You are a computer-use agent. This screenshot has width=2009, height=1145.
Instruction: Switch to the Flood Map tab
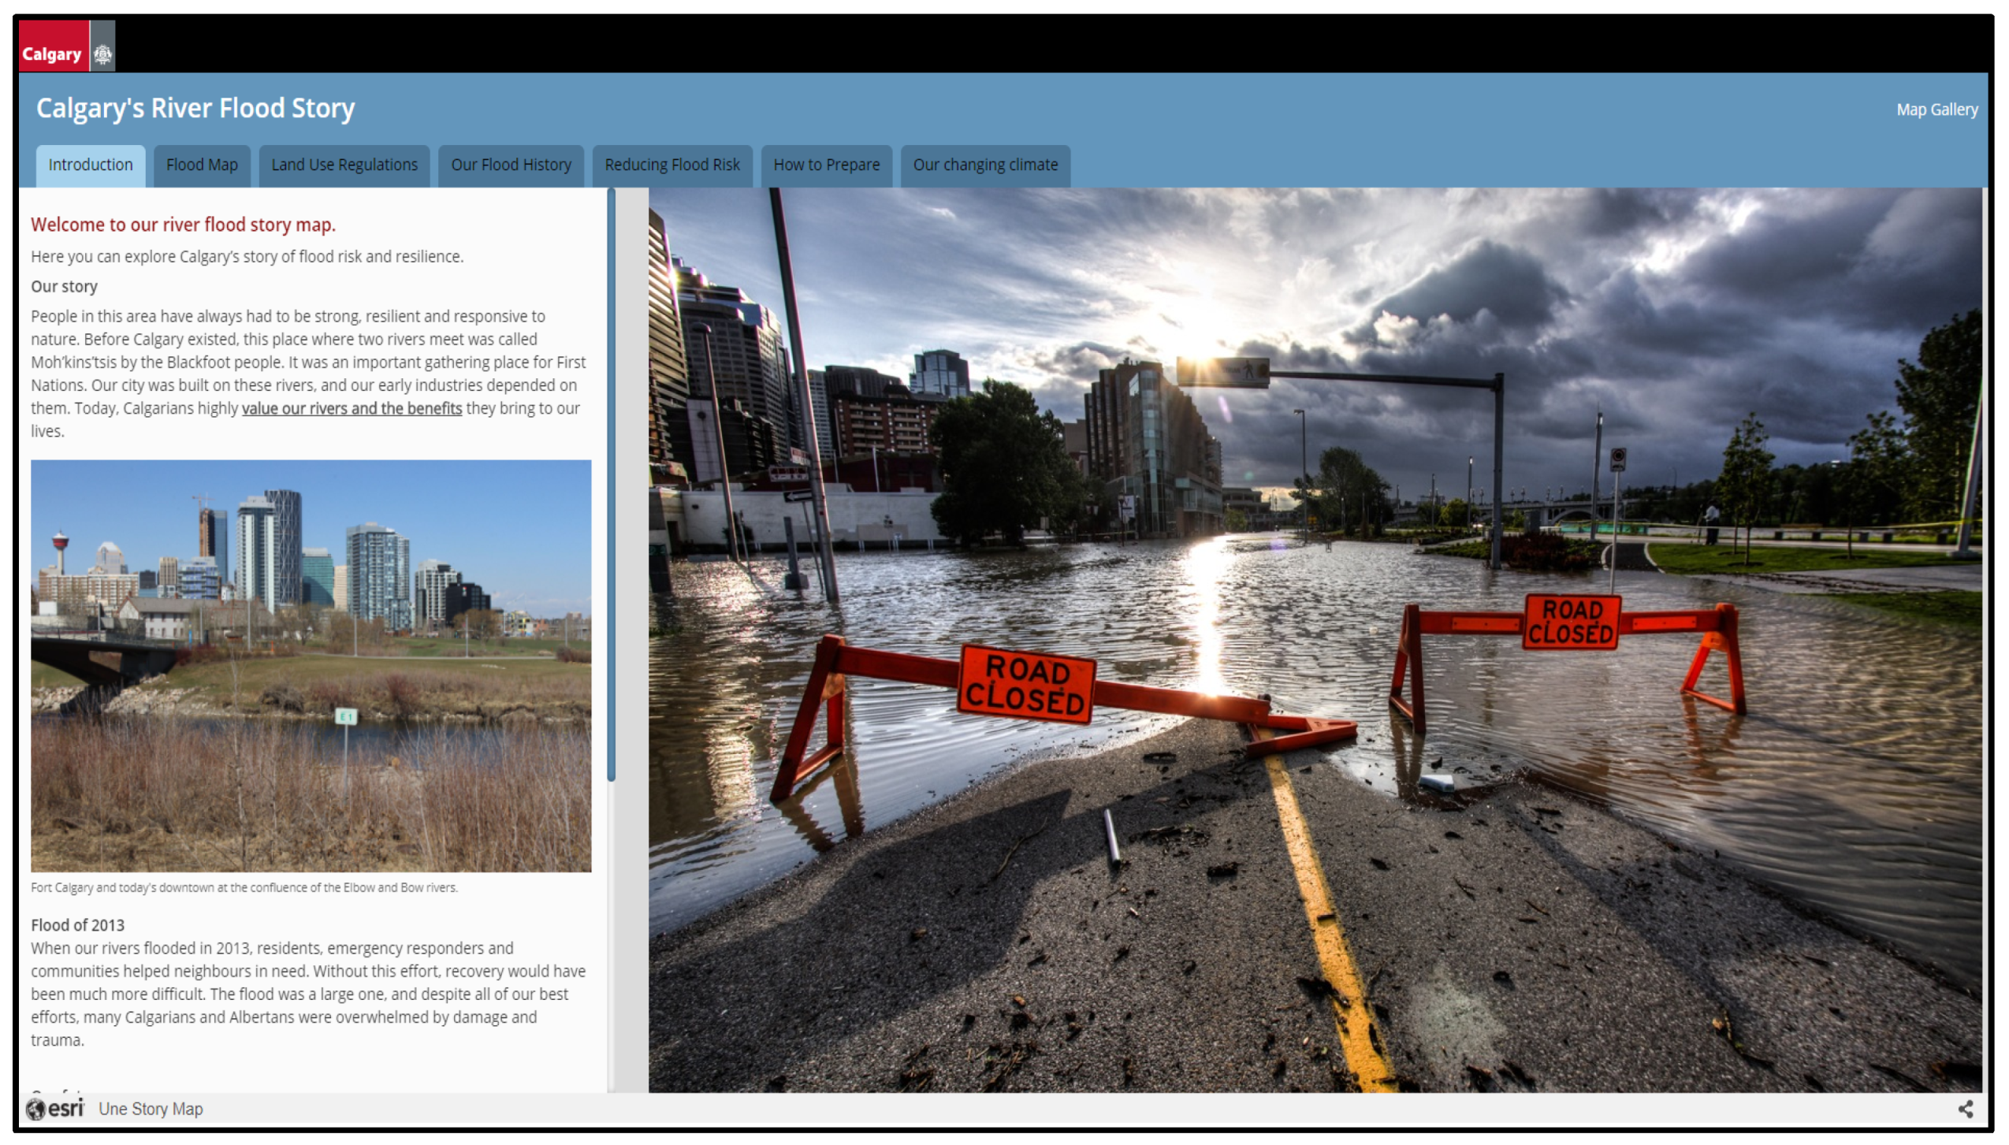(202, 165)
